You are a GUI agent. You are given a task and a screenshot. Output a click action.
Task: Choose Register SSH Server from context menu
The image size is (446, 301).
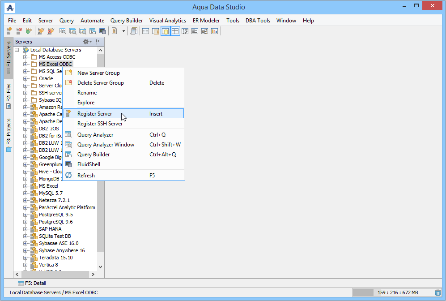point(123,123)
